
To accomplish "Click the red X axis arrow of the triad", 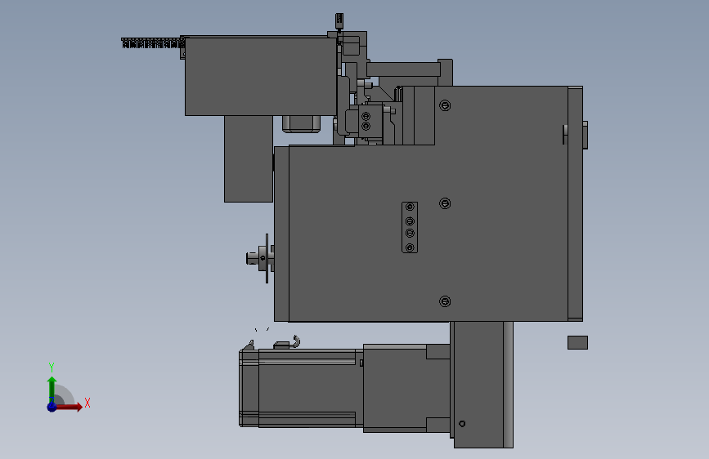I will (x=70, y=407).
